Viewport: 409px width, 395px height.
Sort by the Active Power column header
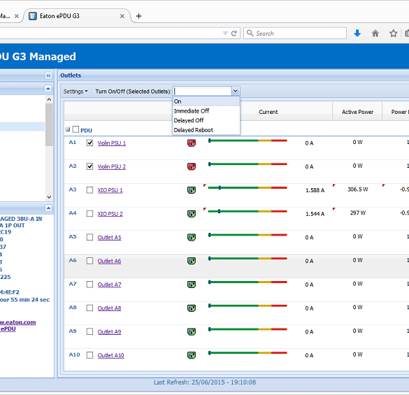357,112
